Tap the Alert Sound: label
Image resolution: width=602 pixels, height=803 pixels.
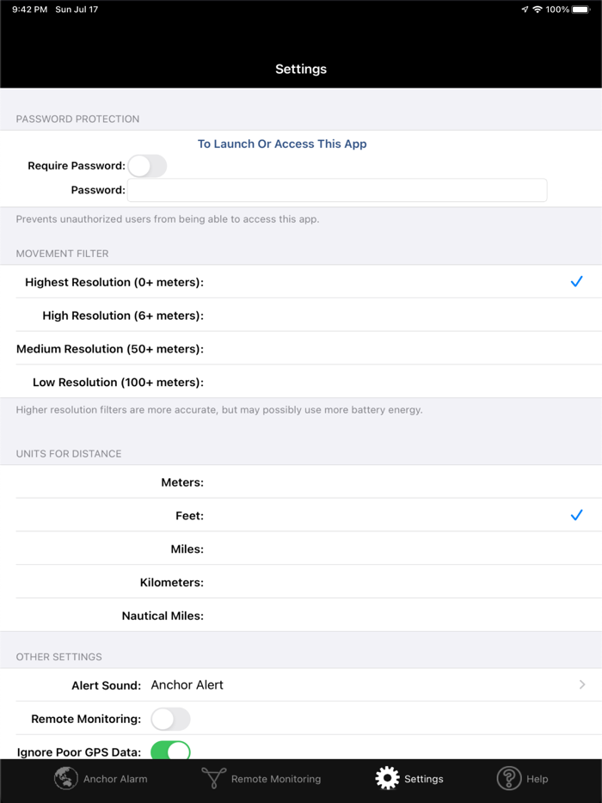pos(106,685)
